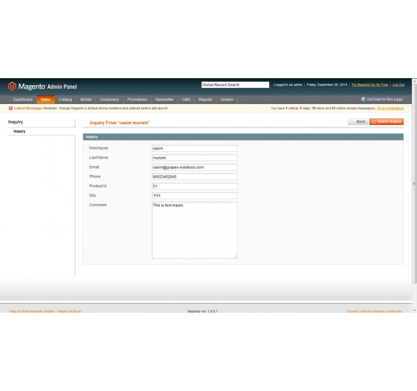Open the 'Go to notifications' link

pos(390,108)
